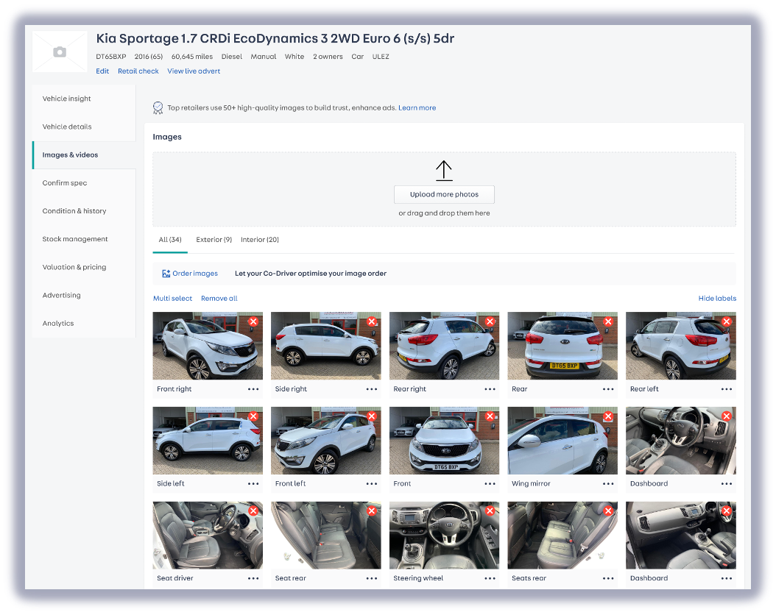Click the Edit link under vehicle title

coord(102,71)
